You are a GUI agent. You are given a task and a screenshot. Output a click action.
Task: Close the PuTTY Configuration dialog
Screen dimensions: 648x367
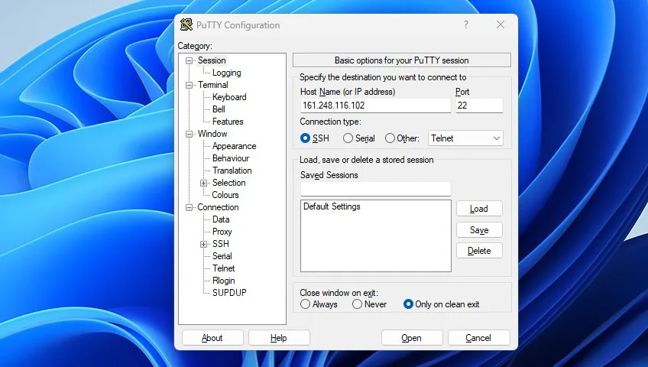point(501,24)
